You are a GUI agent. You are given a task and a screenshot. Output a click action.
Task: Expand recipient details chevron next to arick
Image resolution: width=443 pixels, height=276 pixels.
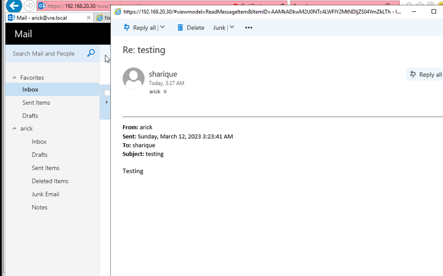[165, 92]
